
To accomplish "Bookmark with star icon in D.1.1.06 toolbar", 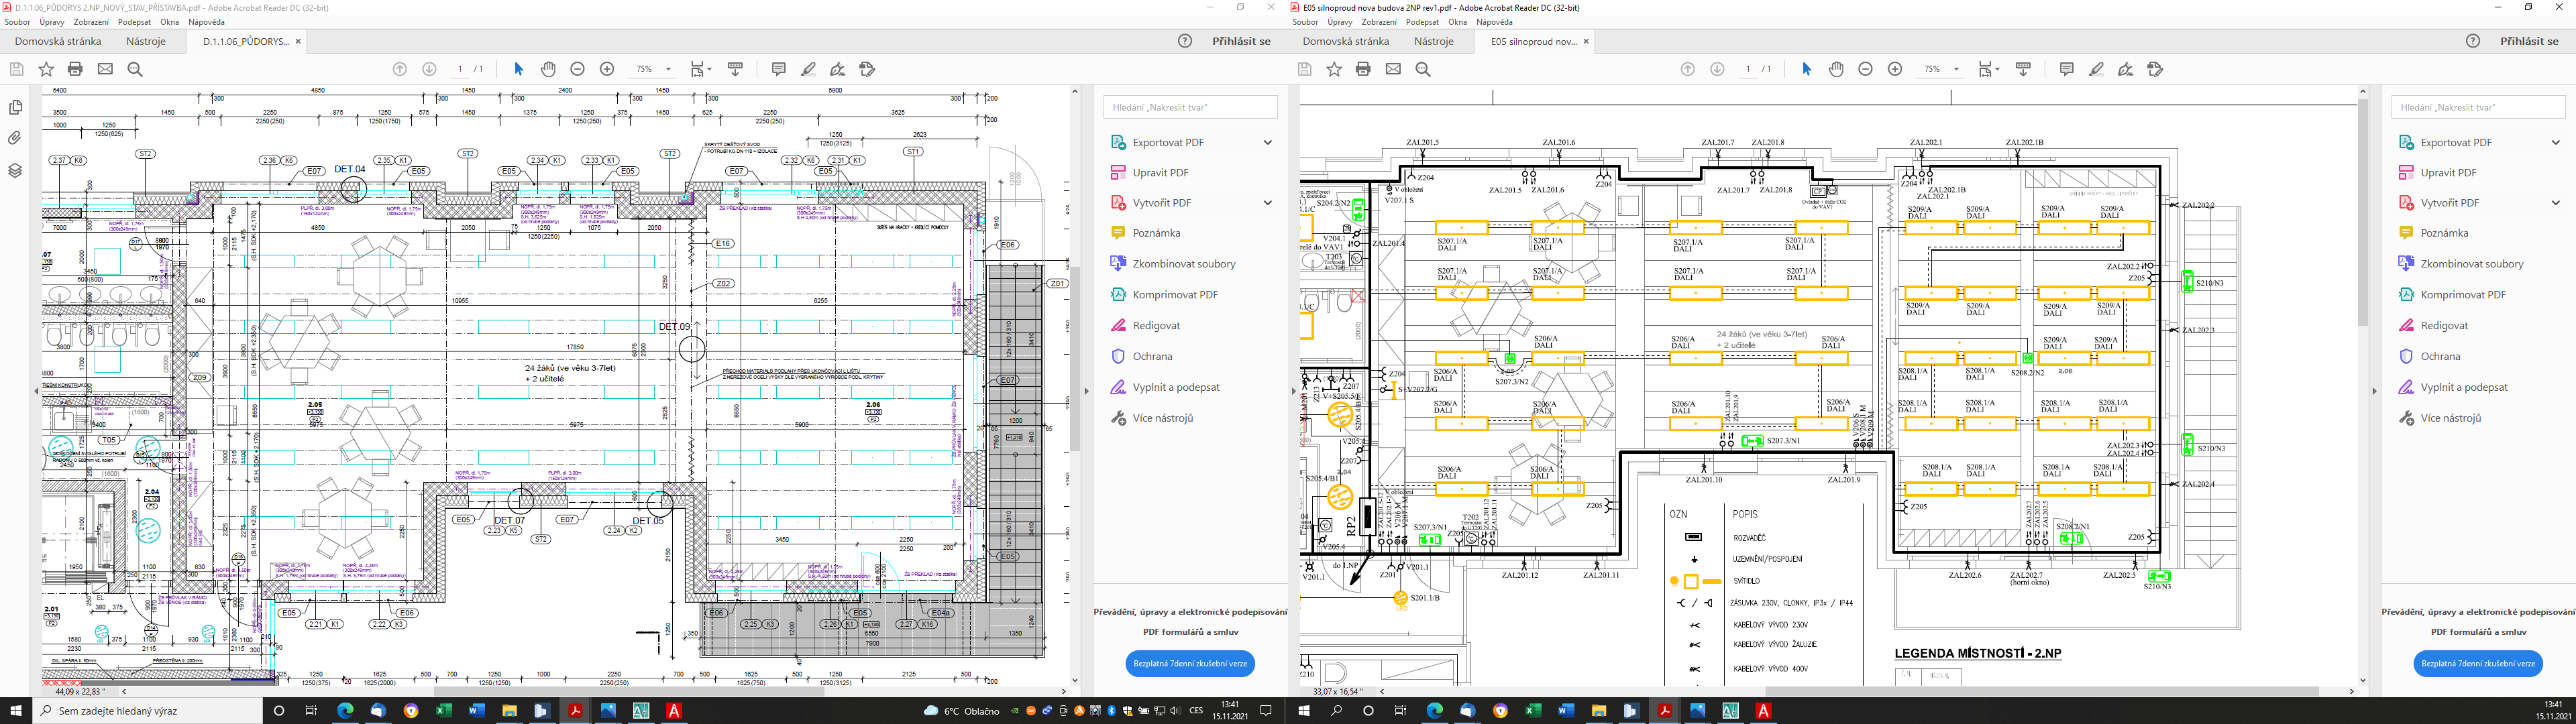I will click(x=46, y=69).
